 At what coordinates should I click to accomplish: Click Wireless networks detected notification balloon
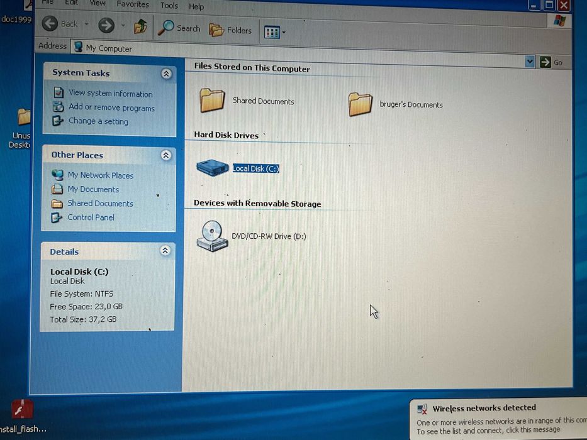coord(498,419)
